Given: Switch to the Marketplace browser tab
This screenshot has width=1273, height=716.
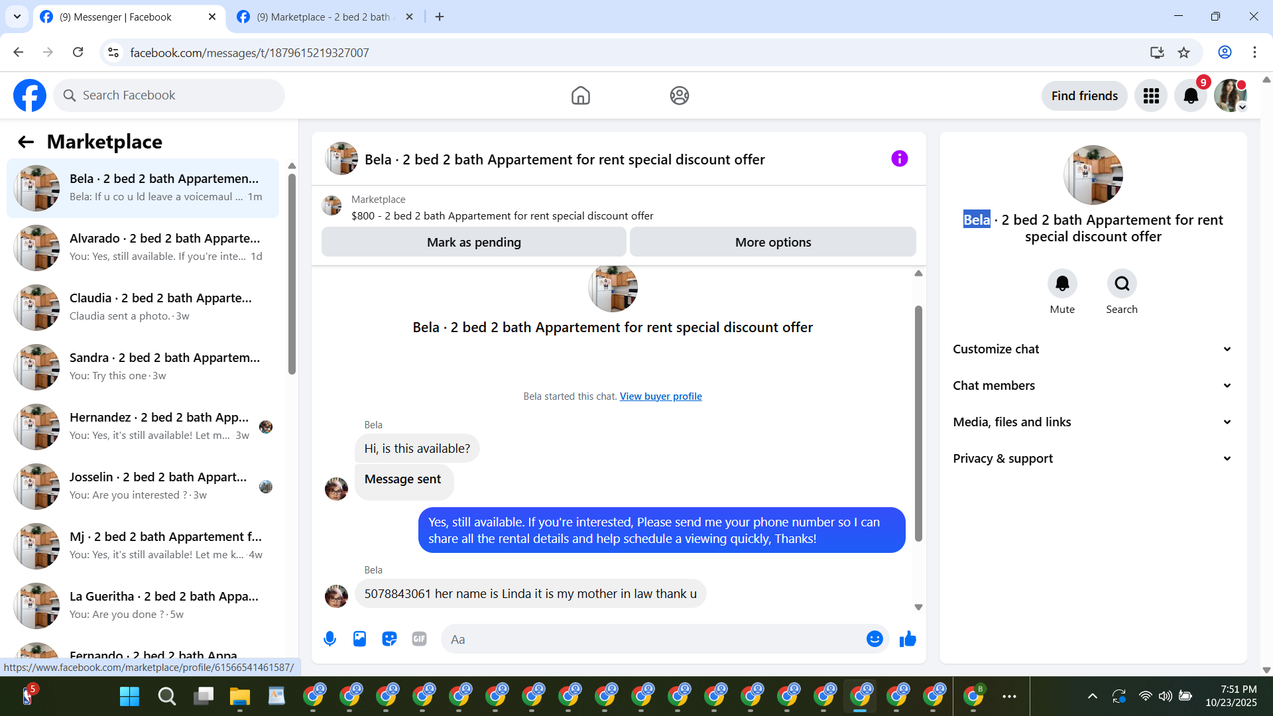Looking at the screenshot, I should coord(324,17).
